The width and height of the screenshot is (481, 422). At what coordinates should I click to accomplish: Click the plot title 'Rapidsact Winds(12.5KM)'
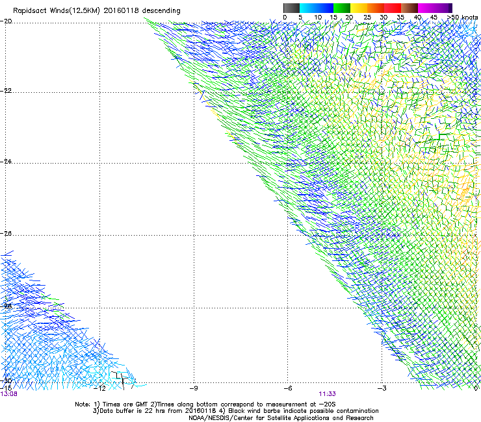click(57, 11)
